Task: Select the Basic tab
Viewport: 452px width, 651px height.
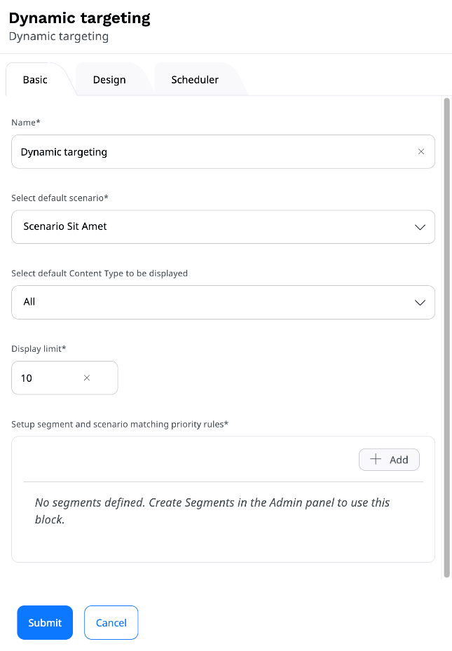Action: [x=35, y=80]
